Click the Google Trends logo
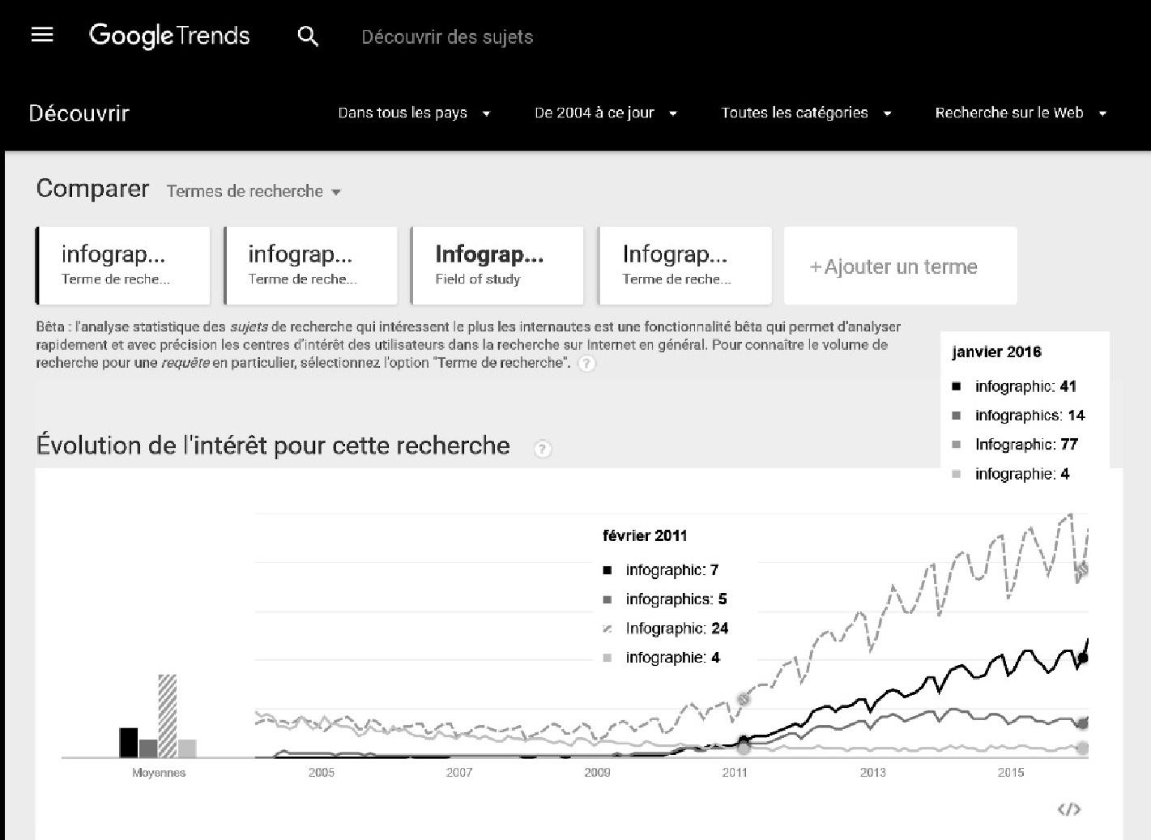Screen dimensions: 1151x840 [x=169, y=36]
